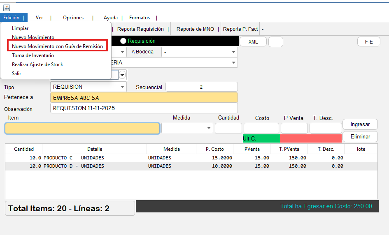The height and width of the screenshot is (235, 389).
Task: Open the Formatos menu
Action: pyautogui.click(x=140, y=18)
